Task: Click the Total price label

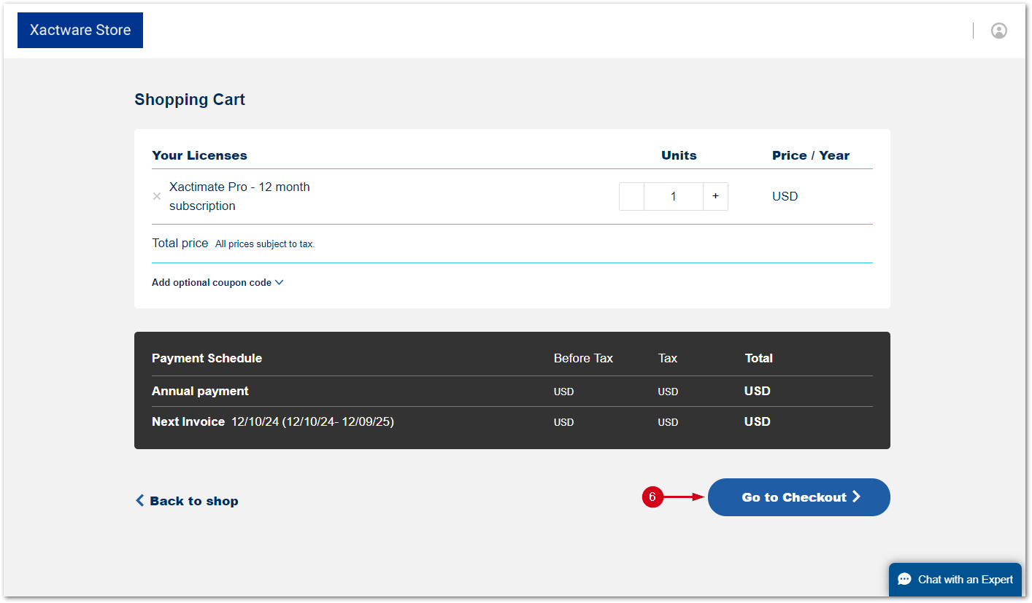Action: pyautogui.click(x=180, y=243)
